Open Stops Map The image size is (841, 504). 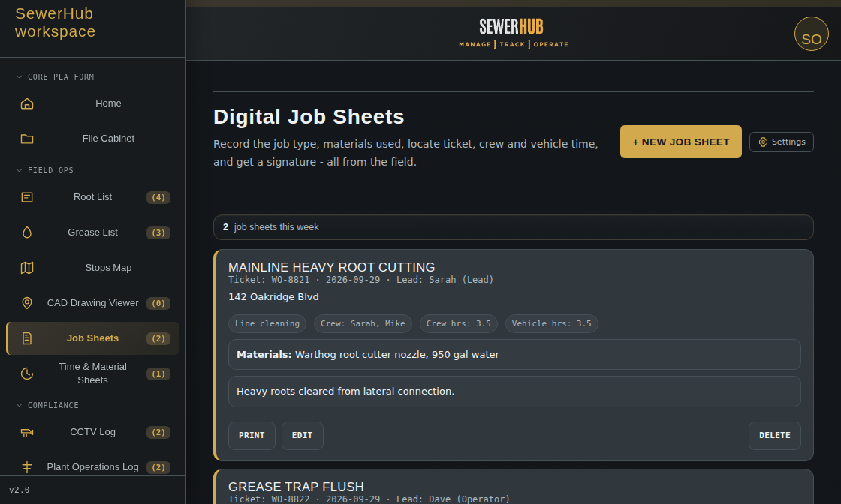click(93, 268)
